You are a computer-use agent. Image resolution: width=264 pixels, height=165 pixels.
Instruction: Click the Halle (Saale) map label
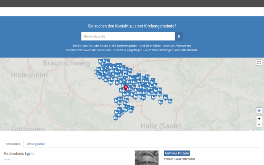tap(161, 126)
